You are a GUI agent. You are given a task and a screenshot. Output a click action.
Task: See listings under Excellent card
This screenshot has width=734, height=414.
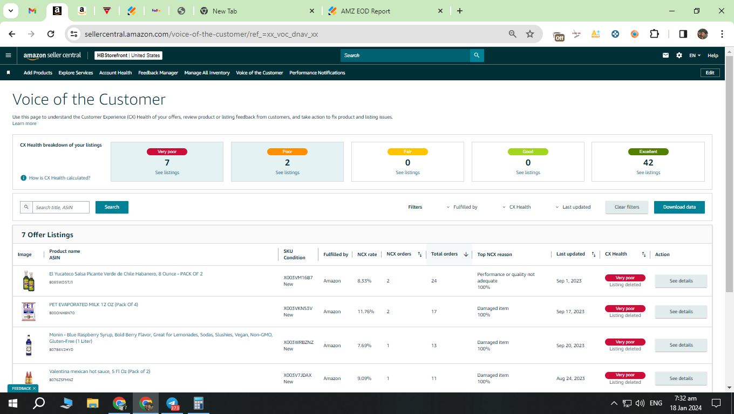(648, 172)
